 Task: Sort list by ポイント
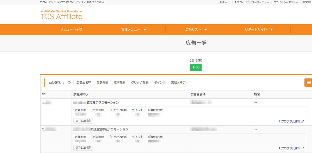pyautogui.click(x=160, y=83)
